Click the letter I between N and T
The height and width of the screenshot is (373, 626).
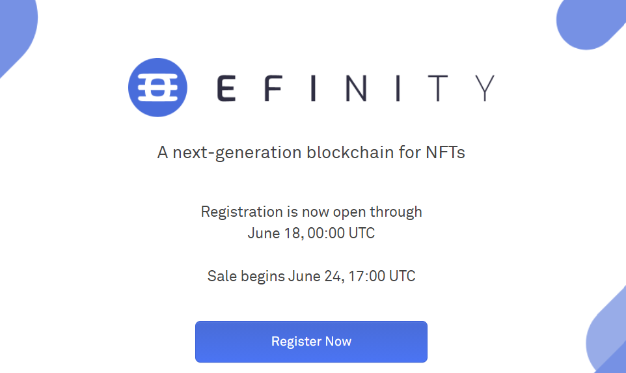click(398, 88)
